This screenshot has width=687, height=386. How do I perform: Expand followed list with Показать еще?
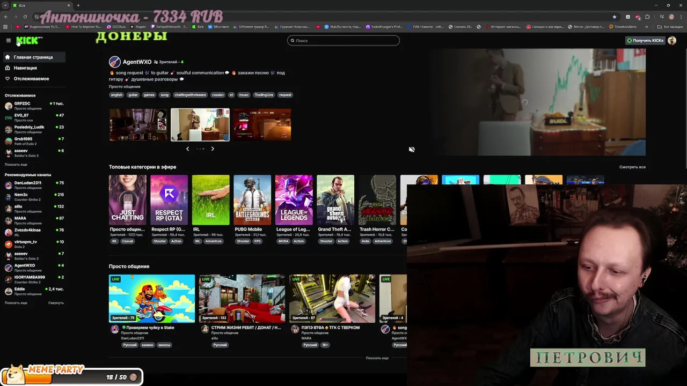16,165
